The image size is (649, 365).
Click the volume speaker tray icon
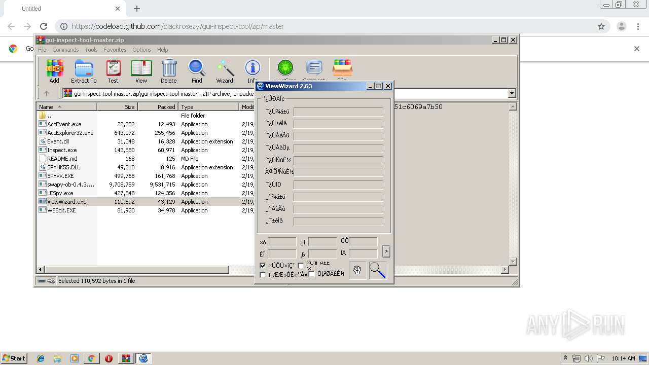tap(588, 358)
